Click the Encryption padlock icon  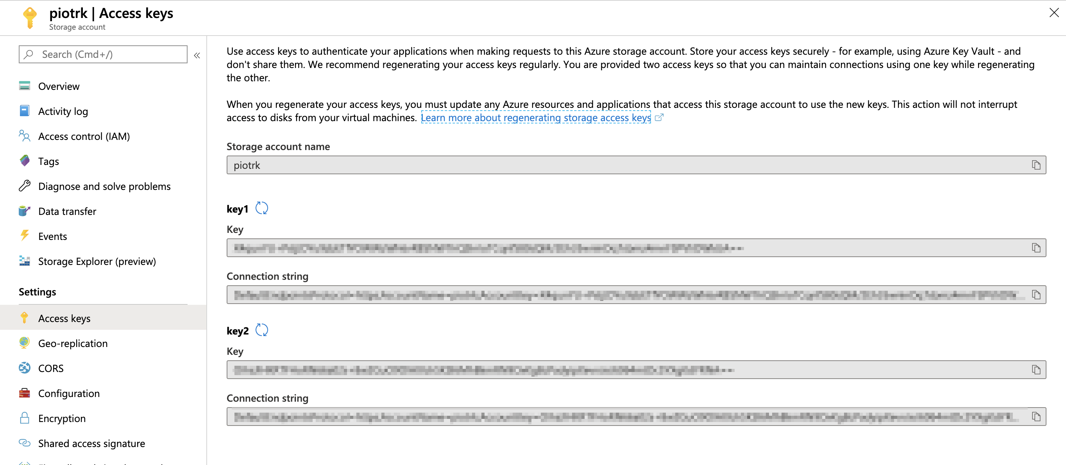pos(24,418)
